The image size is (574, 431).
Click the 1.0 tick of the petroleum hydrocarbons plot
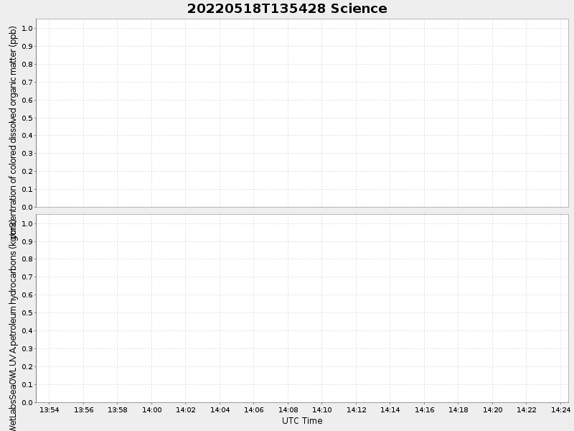[x=27, y=223]
